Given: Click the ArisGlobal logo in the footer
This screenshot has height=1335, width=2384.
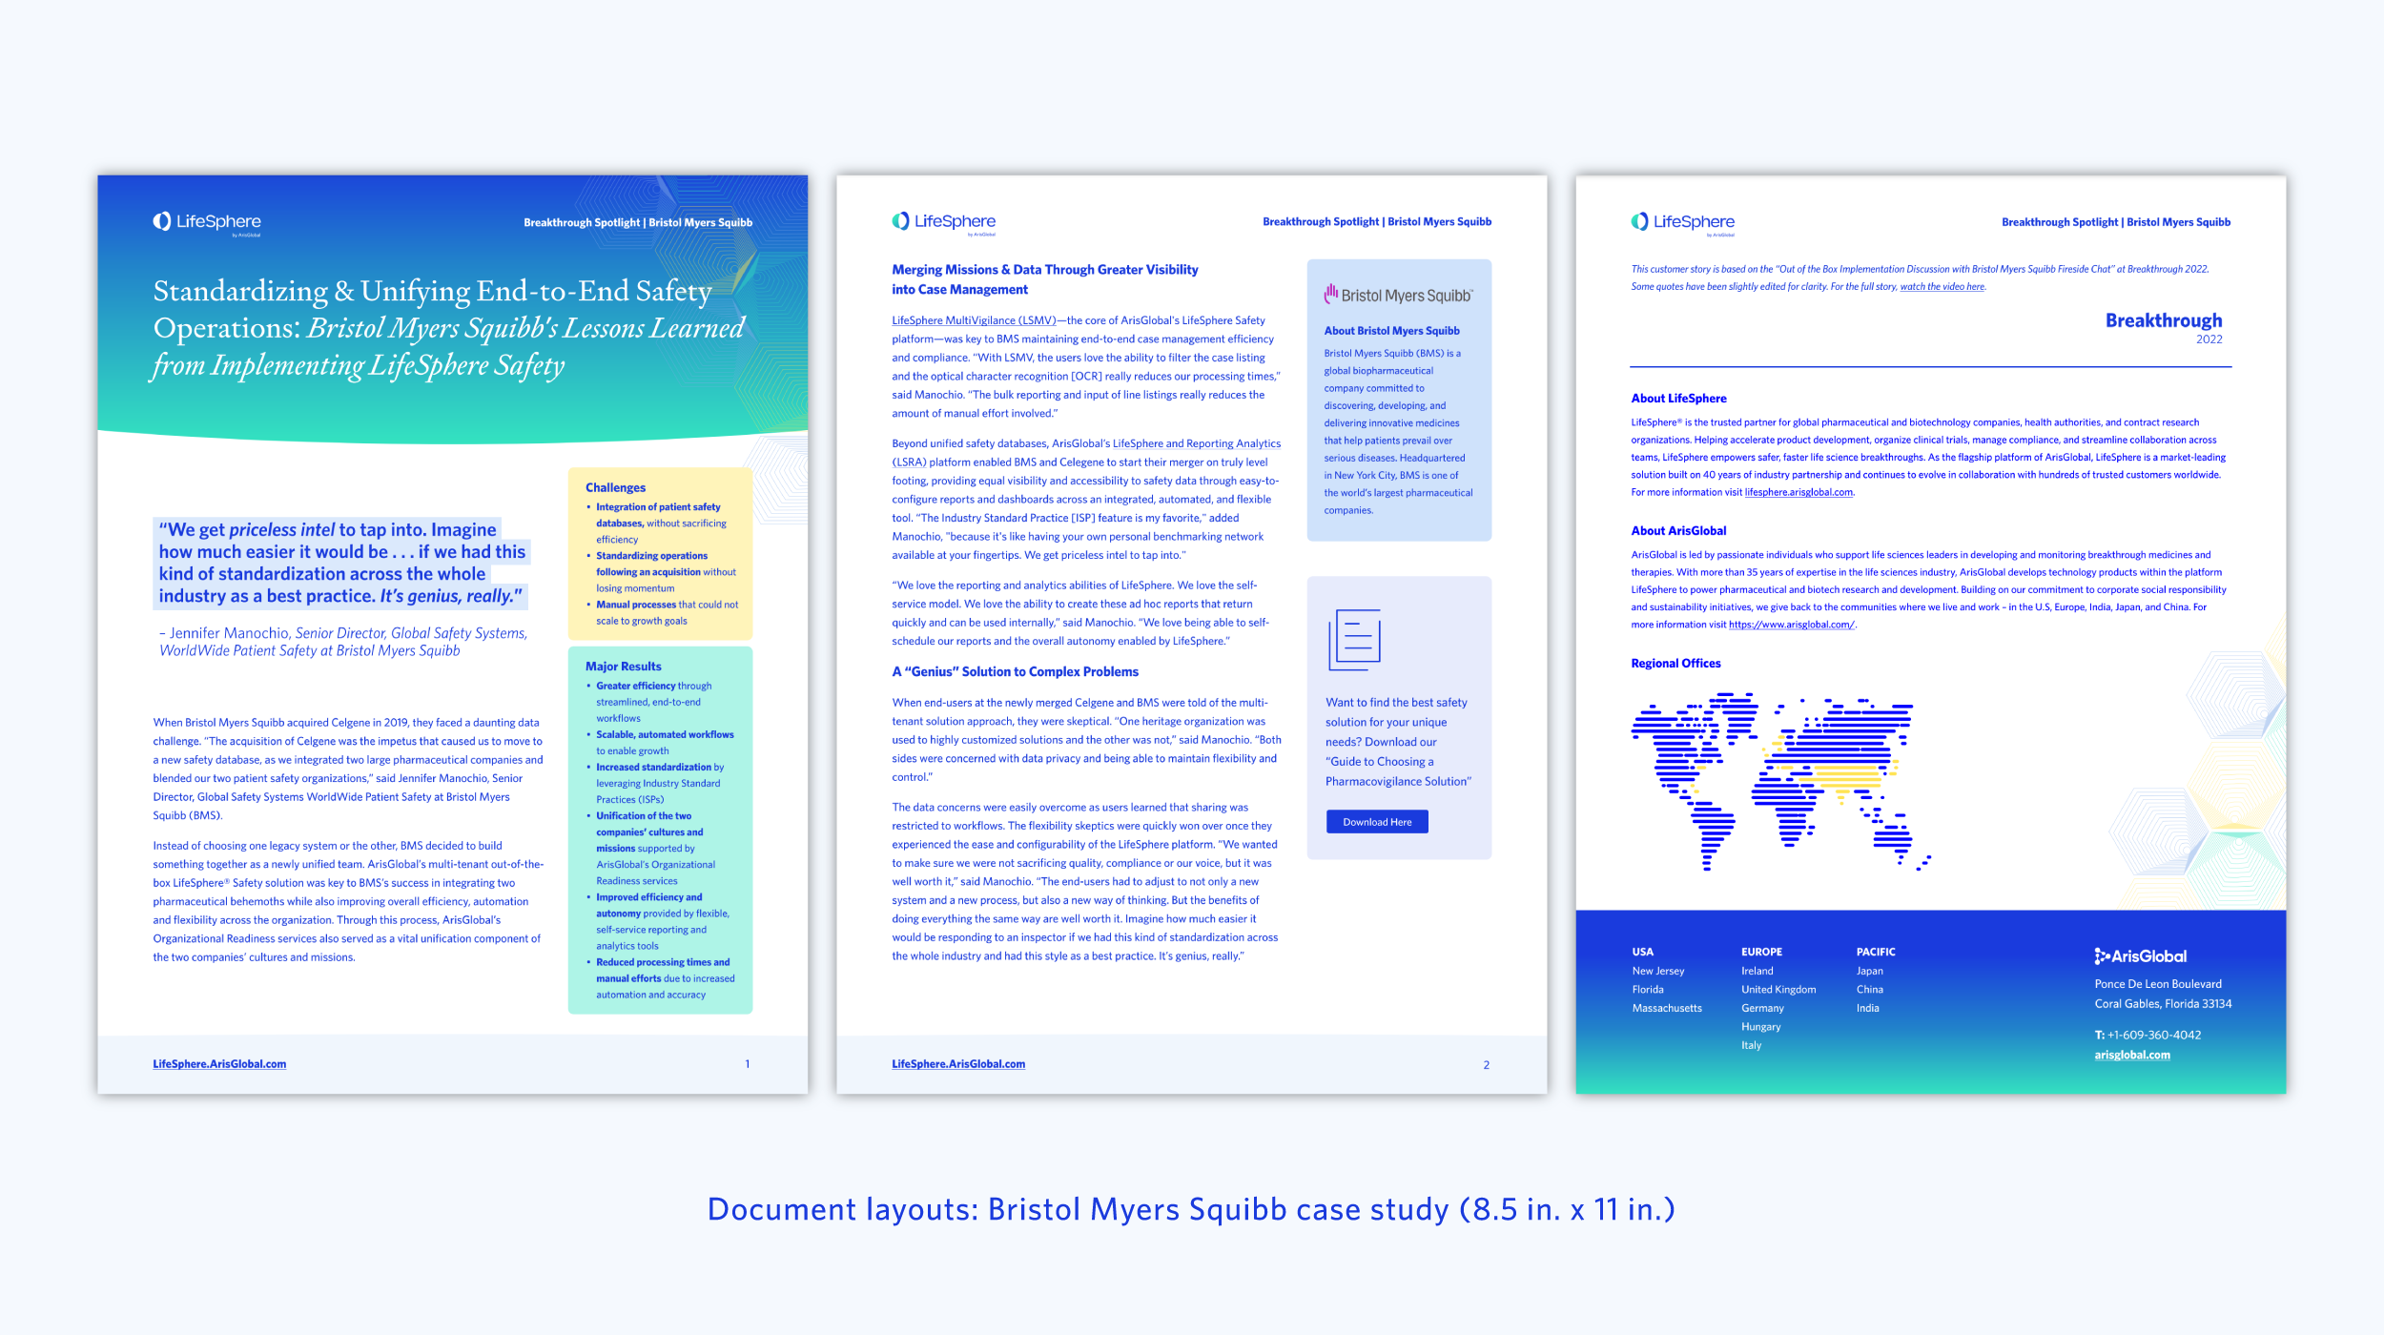Looking at the screenshot, I should tap(2140, 956).
